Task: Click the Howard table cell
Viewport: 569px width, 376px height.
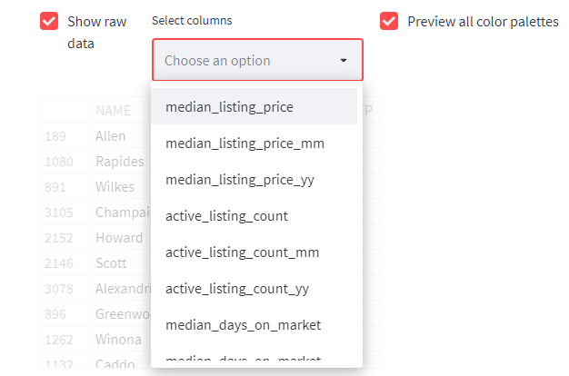Action: coord(118,238)
